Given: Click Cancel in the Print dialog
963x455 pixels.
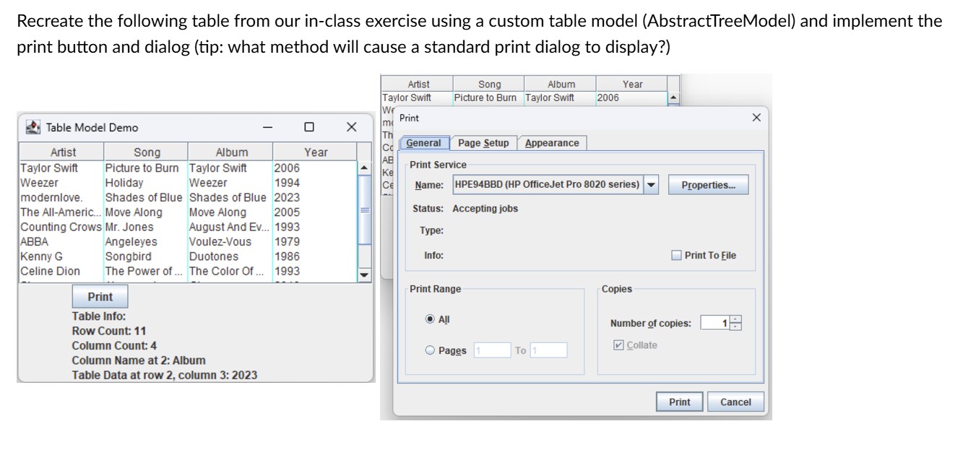Looking at the screenshot, I should pos(735,402).
